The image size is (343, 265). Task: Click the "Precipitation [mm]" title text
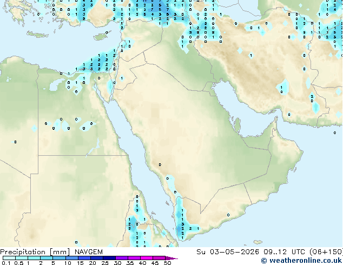click(x=35, y=252)
